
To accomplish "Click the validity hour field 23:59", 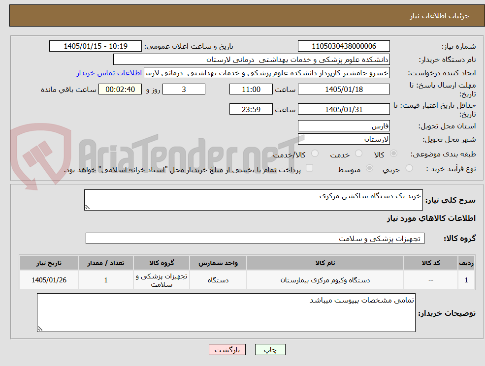I will coord(251,109).
